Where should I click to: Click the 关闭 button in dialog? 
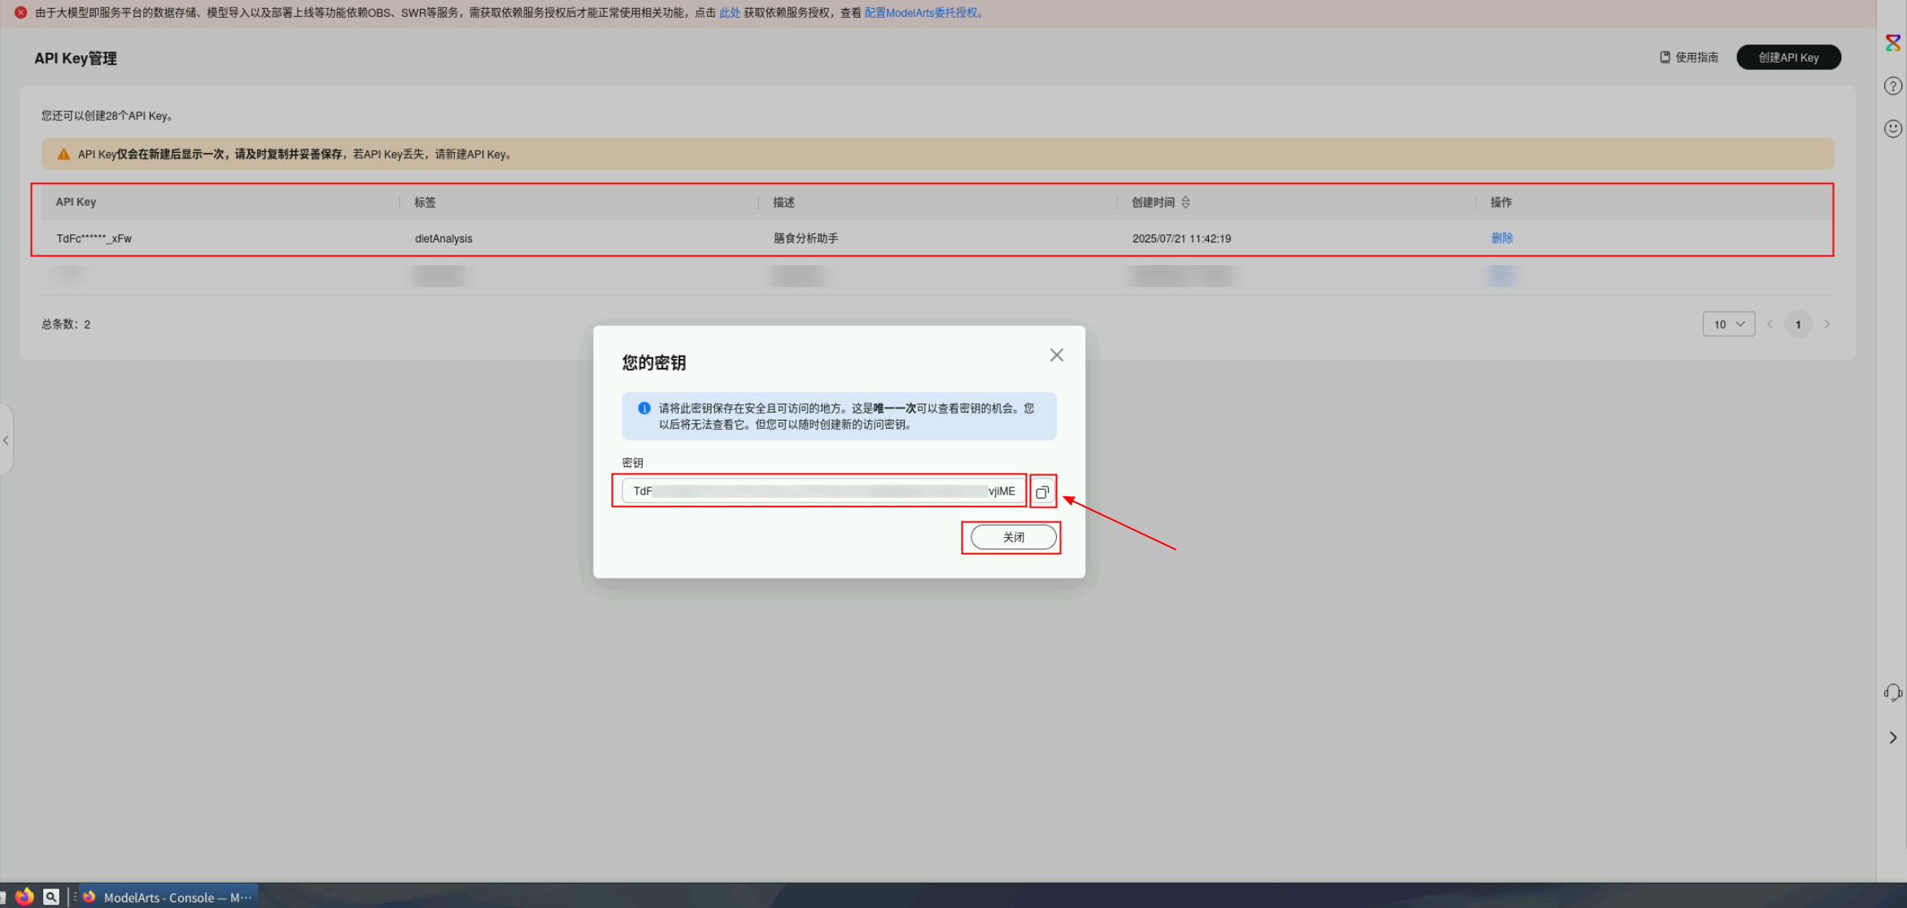(x=1013, y=537)
